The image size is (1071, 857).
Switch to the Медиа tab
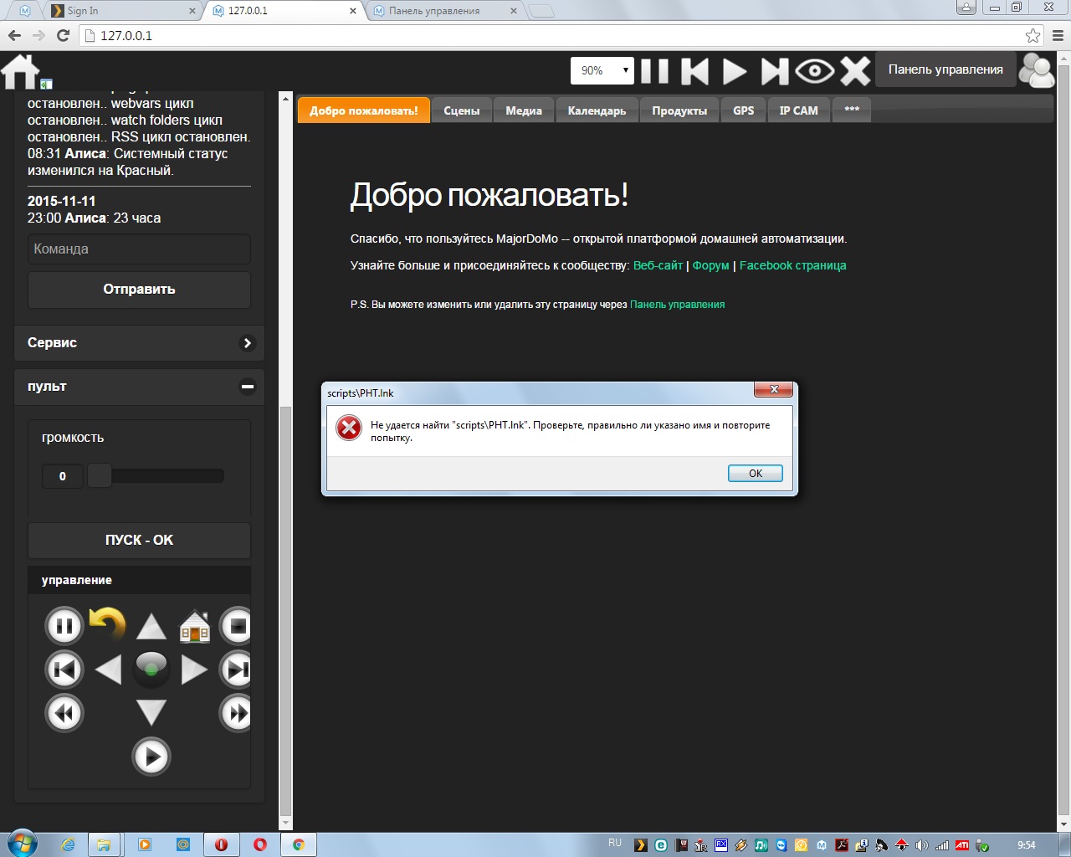[523, 110]
